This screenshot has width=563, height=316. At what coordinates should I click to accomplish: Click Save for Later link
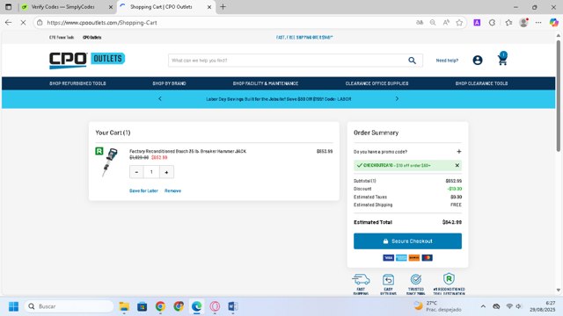pyautogui.click(x=143, y=191)
